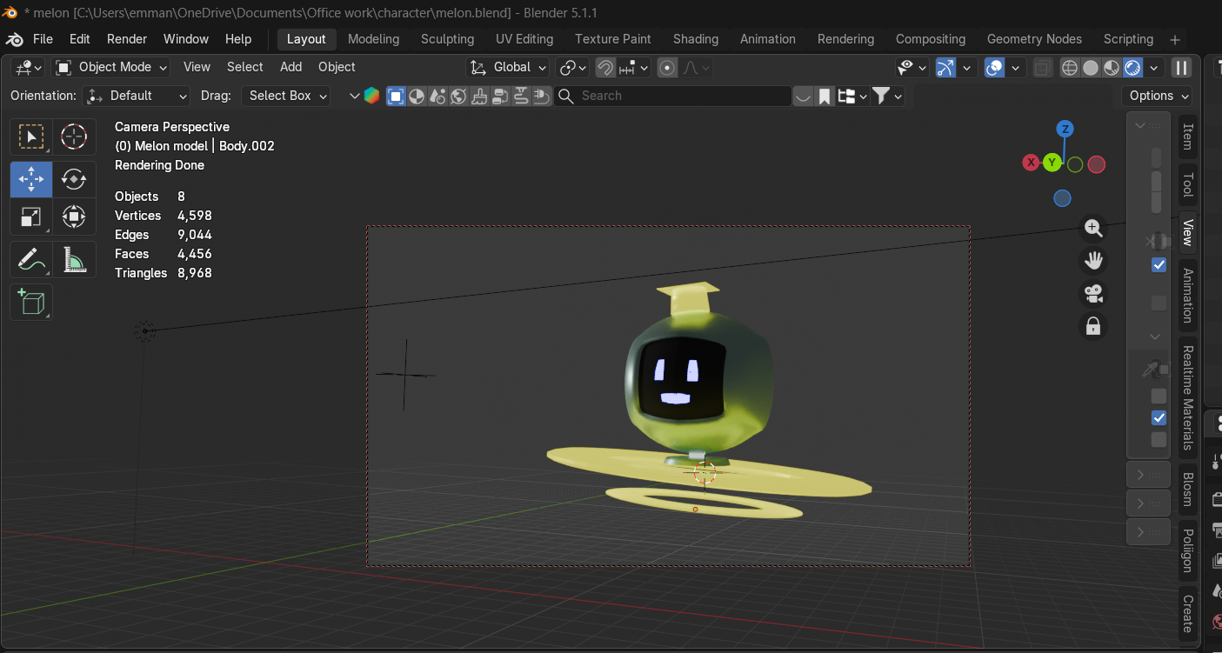Toggle viewport gizmos visibility button
Screen dimensions: 1222x653
945,67
